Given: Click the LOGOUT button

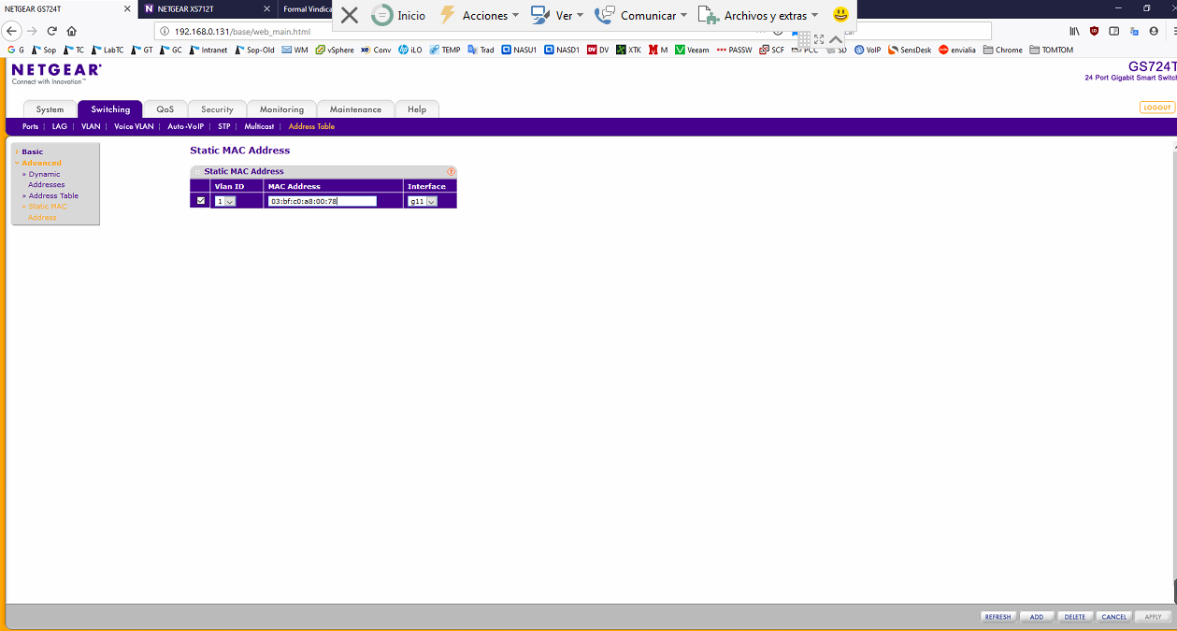Looking at the screenshot, I should (x=1156, y=108).
